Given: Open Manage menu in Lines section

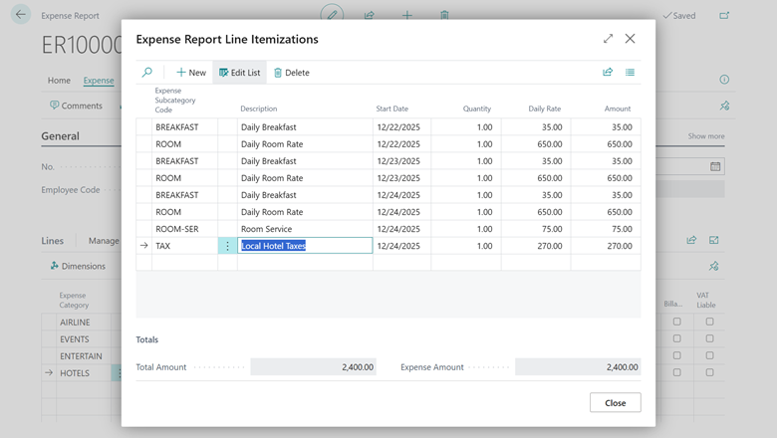Looking at the screenshot, I should [x=104, y=241].
